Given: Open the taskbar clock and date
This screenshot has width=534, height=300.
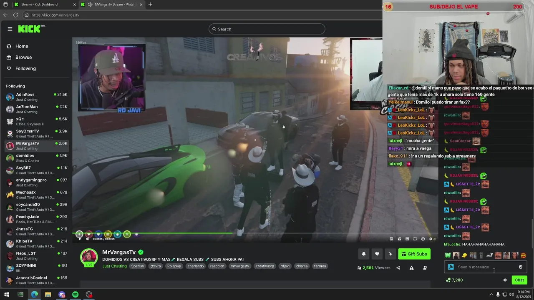Looking at the screenshot, I should pos(524,295).
